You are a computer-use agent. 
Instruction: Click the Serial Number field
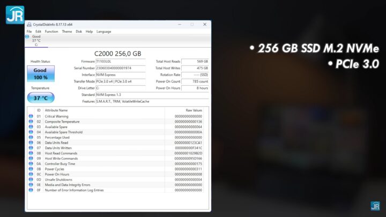tap(121, 68)
